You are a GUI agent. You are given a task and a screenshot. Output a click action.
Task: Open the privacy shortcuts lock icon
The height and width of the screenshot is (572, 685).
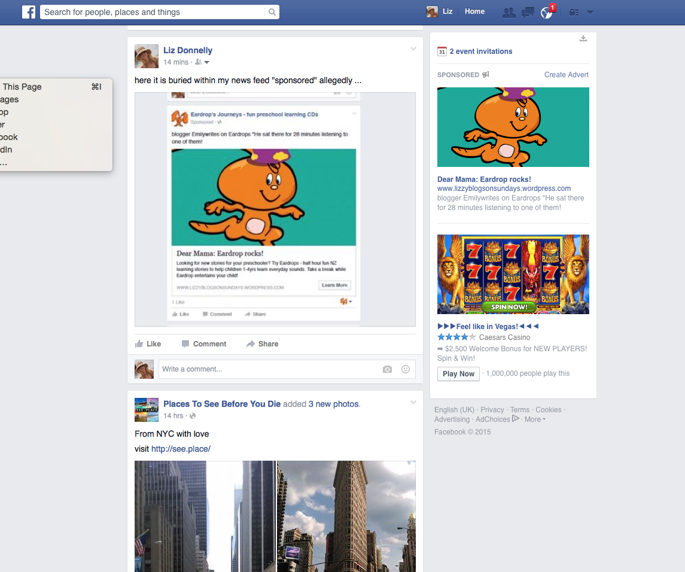pos(574,12)
